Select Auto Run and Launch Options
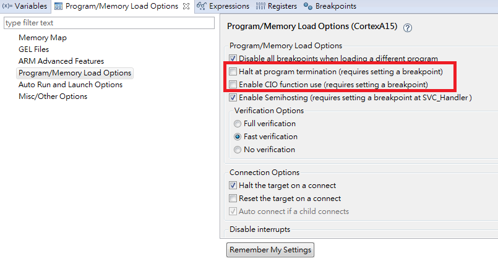 [71, 85]
